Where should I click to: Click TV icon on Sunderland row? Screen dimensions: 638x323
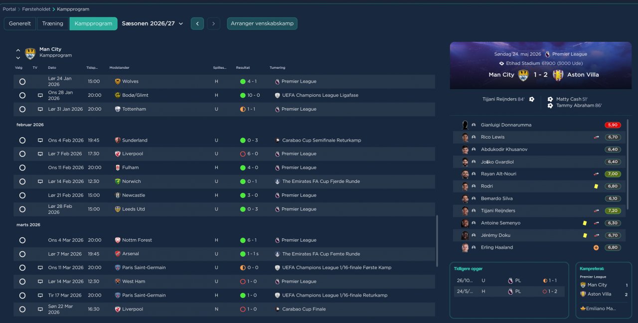tap(40, 141)
